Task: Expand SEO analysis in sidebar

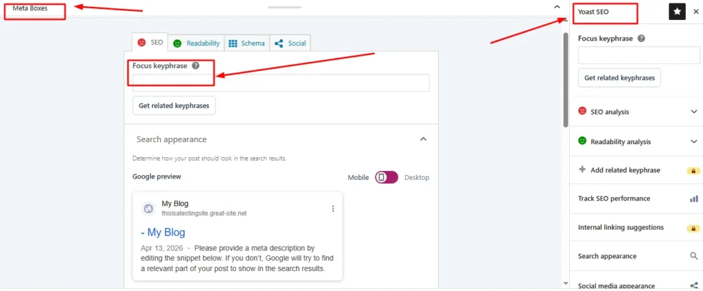Action: point(636,112)
